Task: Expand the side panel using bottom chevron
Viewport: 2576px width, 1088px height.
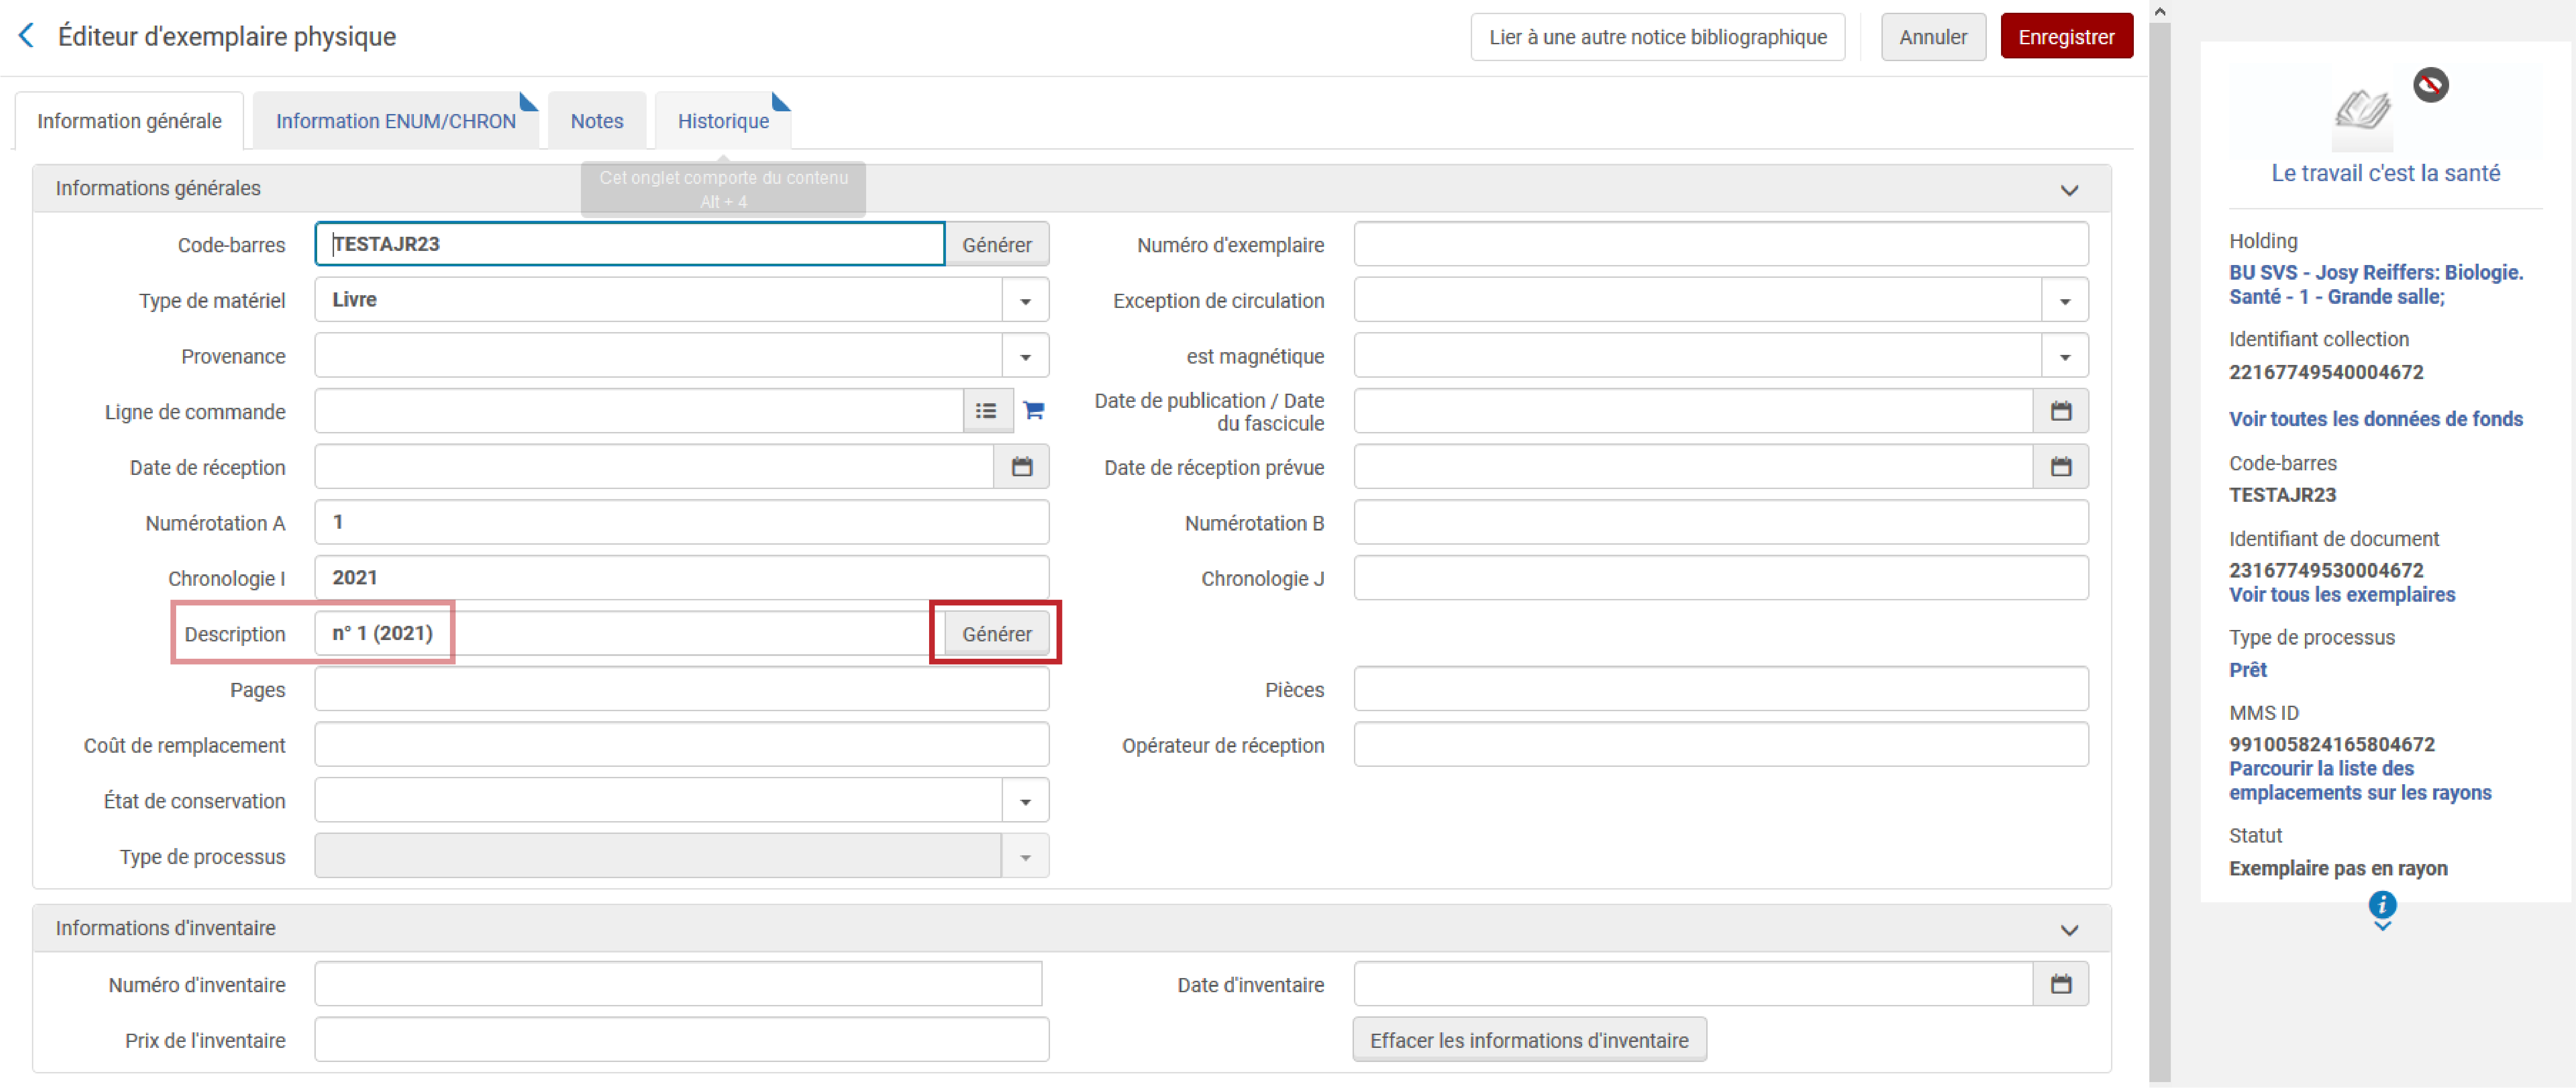Action: click(2382, 927)
